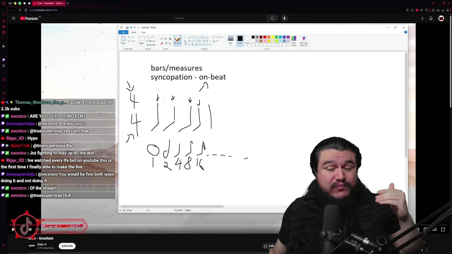Image resolution: width=452 pixels, height=254 pixels.
Task: Switch to the View tab in Paint
Action: click(x=143, y=32)
